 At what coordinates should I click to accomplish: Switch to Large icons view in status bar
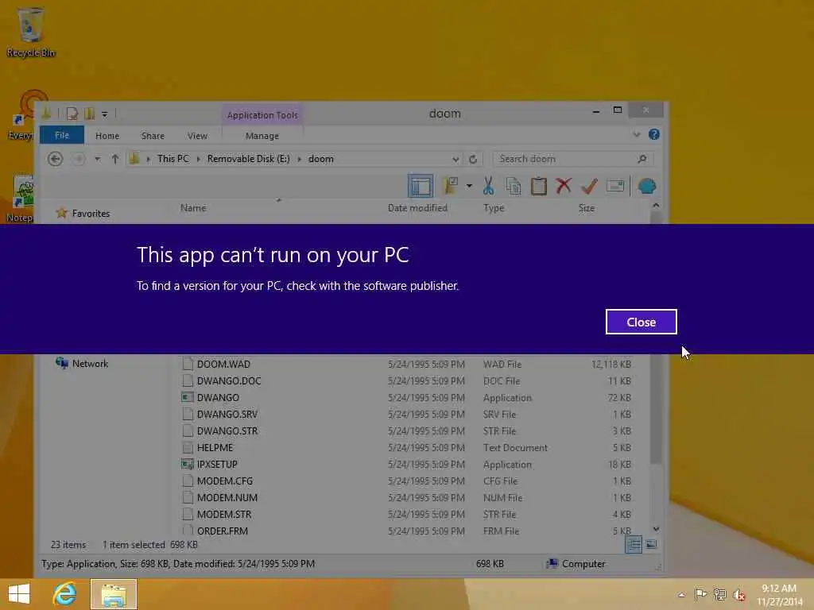point(650,545)
